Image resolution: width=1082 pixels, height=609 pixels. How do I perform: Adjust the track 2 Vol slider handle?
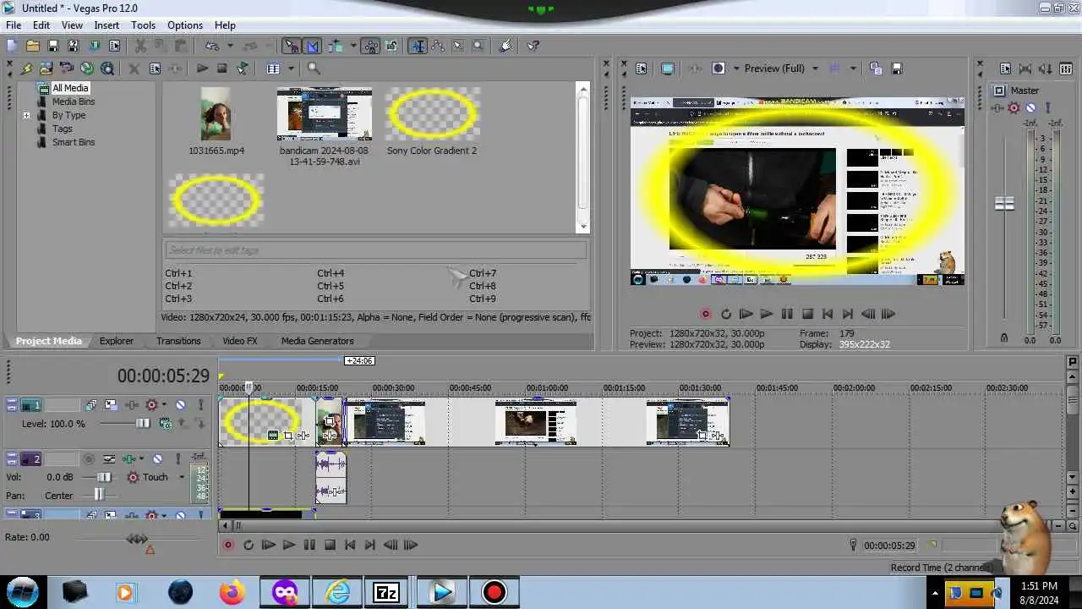(104, 477)
